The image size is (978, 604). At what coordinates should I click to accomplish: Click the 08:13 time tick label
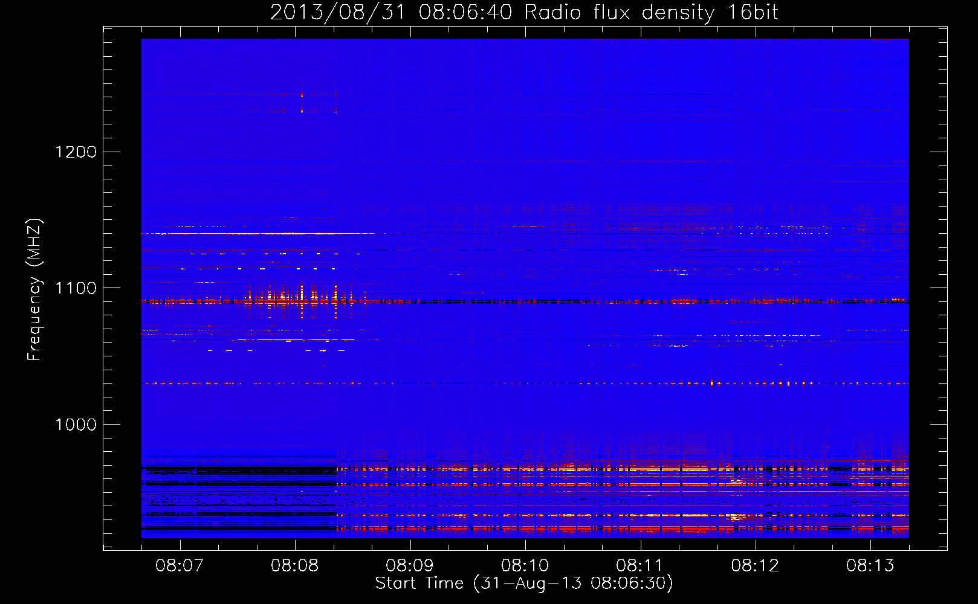tap(870, 566)
